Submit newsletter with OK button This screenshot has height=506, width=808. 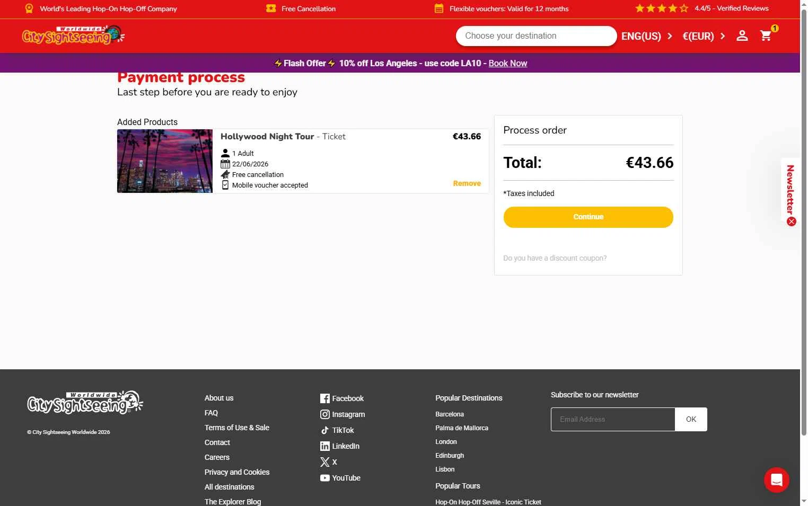691,419
